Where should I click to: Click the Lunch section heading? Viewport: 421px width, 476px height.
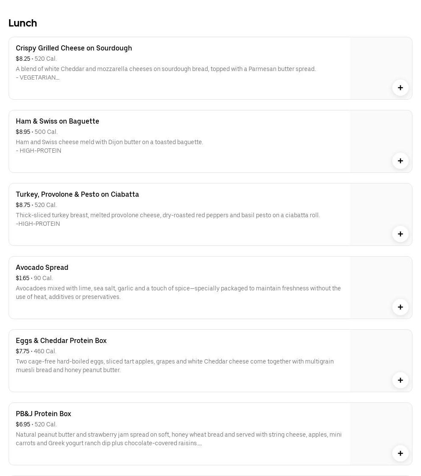click(23, 23)
